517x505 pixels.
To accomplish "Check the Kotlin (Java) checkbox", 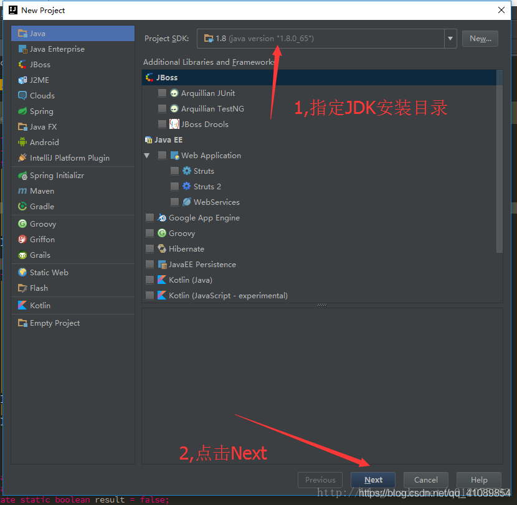I will (x=149, y=280).
